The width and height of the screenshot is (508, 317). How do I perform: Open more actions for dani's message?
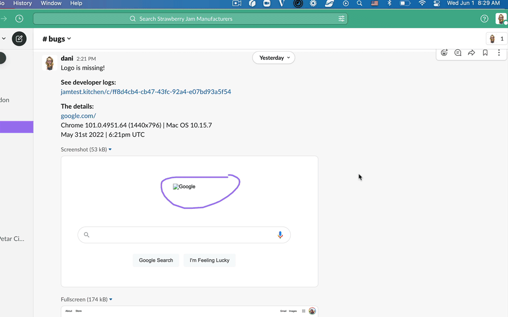click(499, 53)
